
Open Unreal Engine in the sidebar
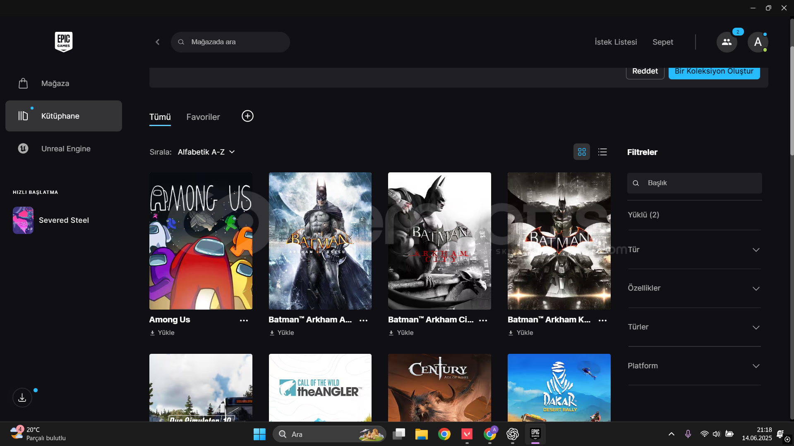64,148
